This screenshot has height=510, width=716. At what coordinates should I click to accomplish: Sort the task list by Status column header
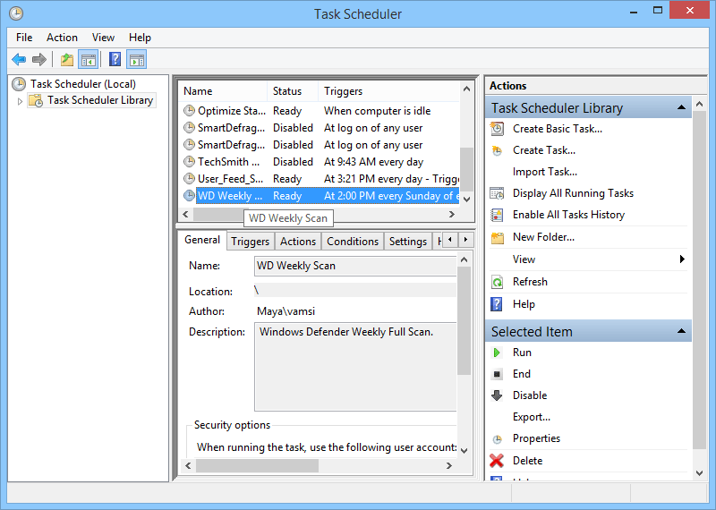293,91
